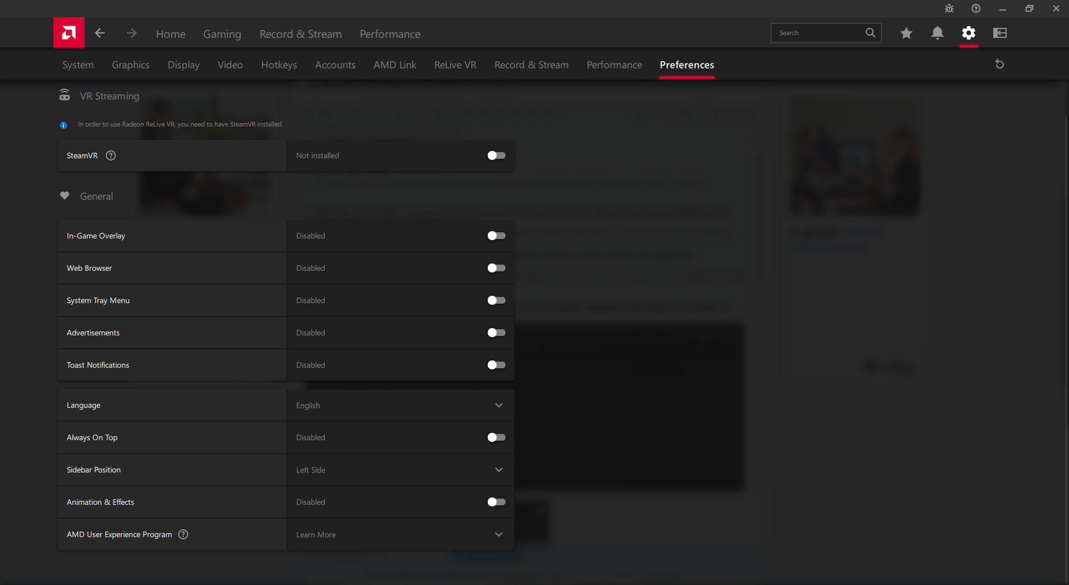The width and height of the screenshot is (1069, 585).
Task: Open favorites star icon
Action: (x=906, y=33)
